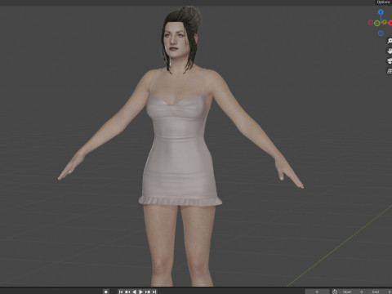Click the hollow green negative Y gizmo circle
392x294 pixels.
pyautogui.click(x=377, y=24)
